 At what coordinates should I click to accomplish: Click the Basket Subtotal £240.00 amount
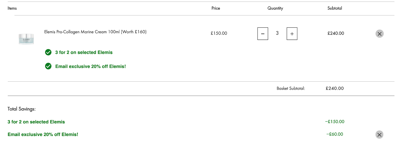(335, 88)
